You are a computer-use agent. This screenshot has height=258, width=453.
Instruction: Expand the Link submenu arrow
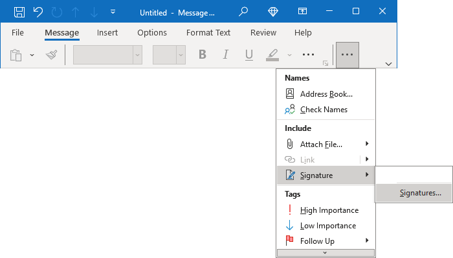pos(367,159)
